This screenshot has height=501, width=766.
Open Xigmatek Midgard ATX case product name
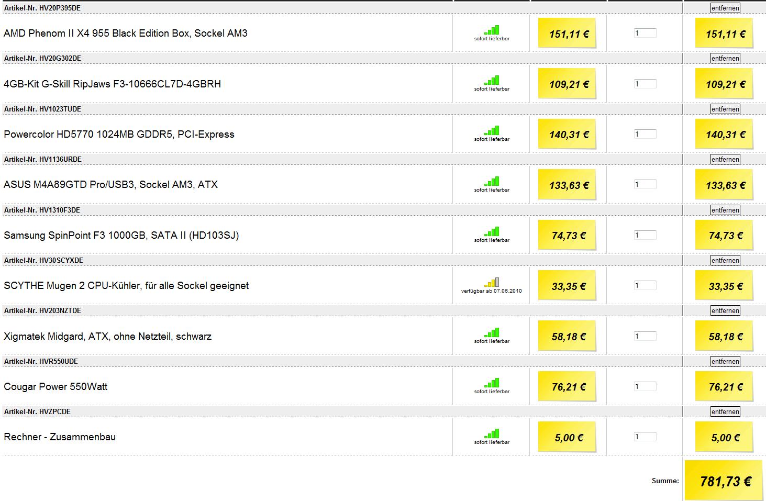click(108, 336)
